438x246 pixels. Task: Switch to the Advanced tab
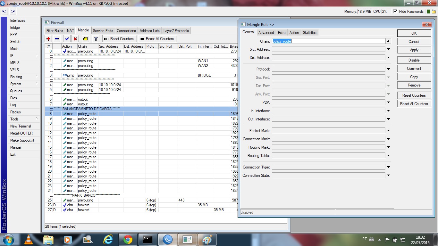(266, 33)
